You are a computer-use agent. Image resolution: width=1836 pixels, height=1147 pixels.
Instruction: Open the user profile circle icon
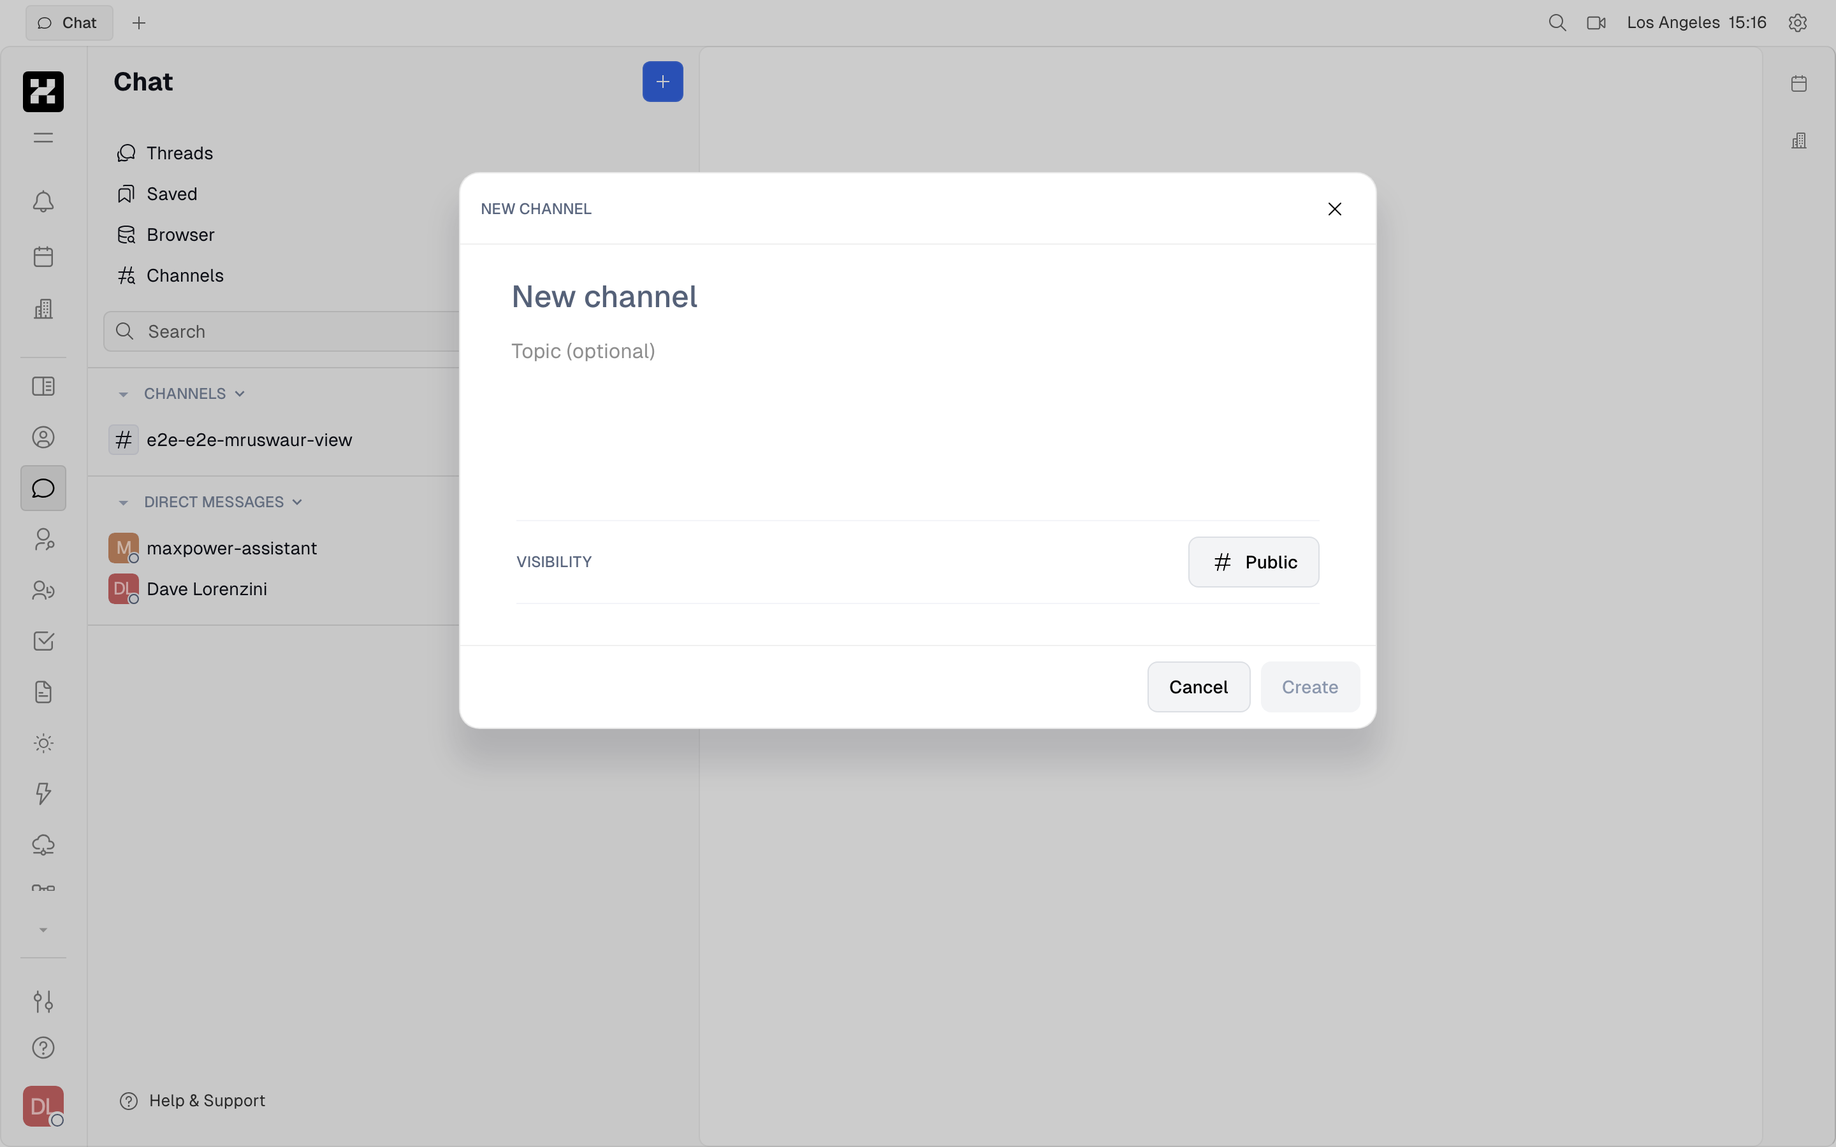pyautogui.click(x=43, y=437)
